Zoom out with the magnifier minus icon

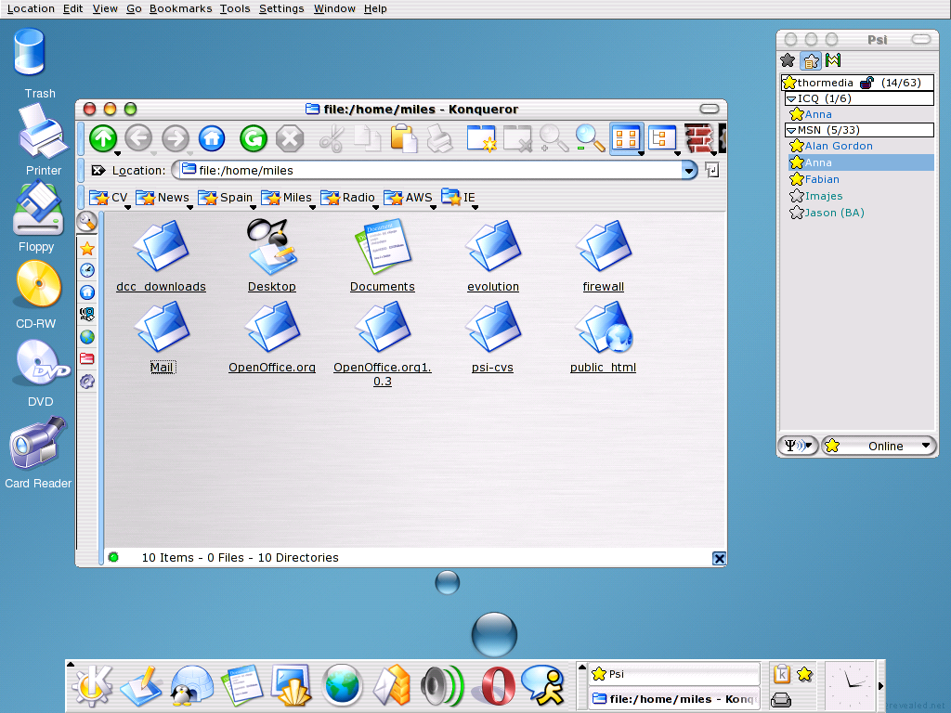pos(590,139)
